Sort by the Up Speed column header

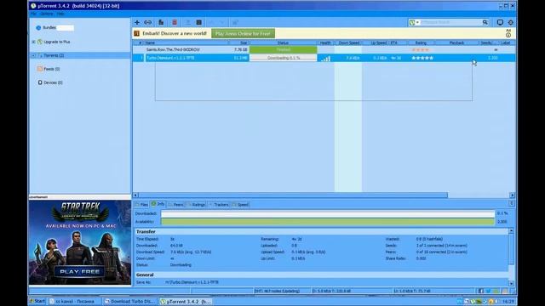378,42
